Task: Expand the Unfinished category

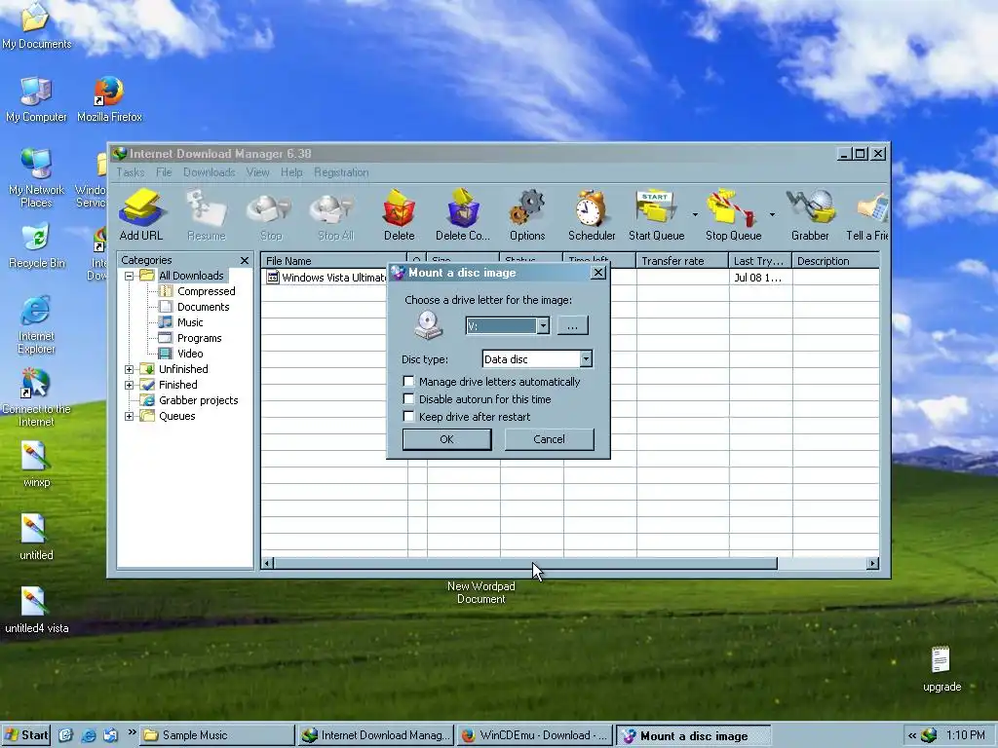Action: coord(130,369)
